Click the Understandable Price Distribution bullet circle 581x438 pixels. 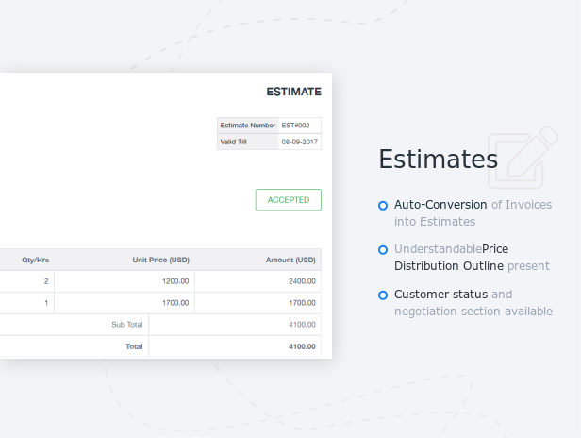(x=383, y=249)
